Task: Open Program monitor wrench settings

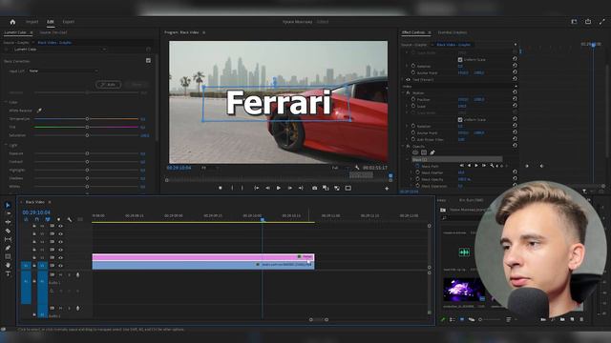Action: click(x=357, y=168)
